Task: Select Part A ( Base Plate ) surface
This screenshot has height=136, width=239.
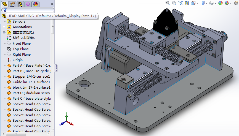Action: [29, 66]
